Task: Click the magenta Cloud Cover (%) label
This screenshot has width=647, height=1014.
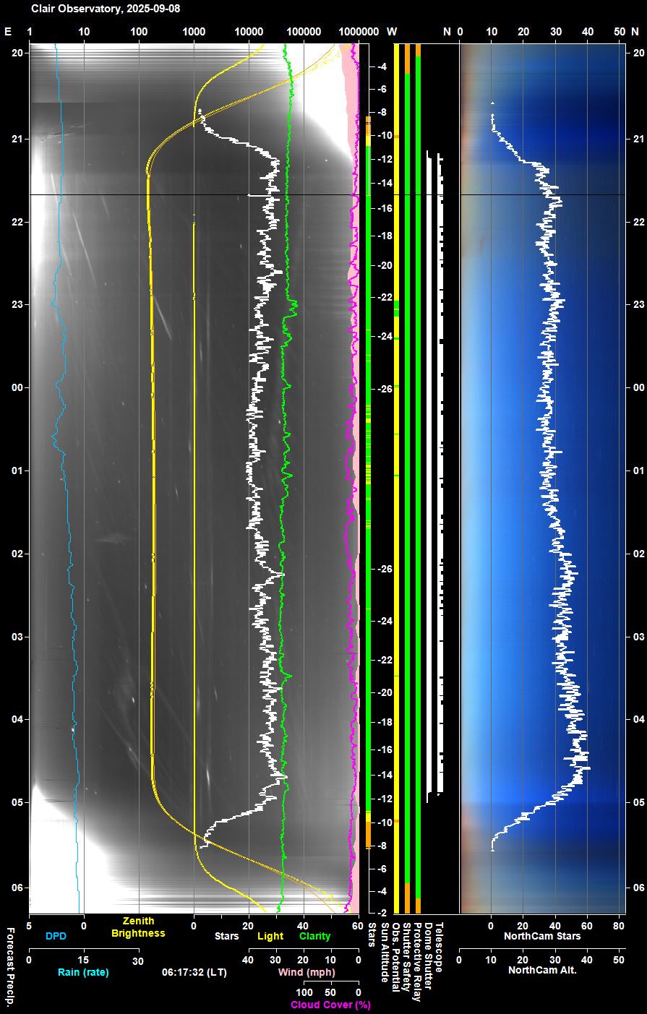Action: point(330,1005)
